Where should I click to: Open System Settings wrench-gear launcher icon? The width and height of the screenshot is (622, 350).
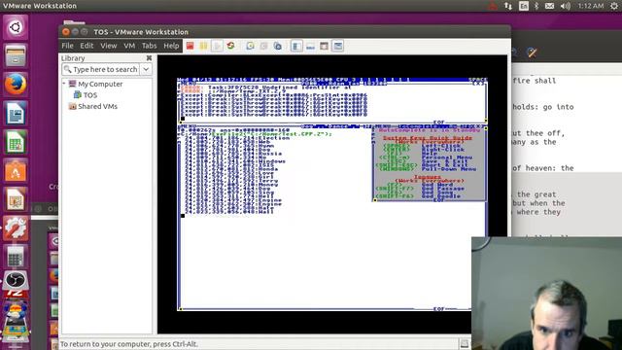(x=16, y=228)
